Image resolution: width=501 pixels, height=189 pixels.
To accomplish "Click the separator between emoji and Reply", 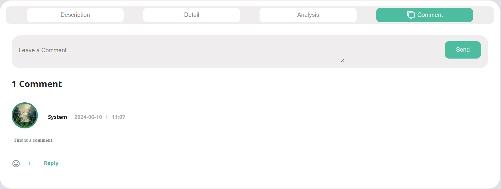I will [29, 163].
